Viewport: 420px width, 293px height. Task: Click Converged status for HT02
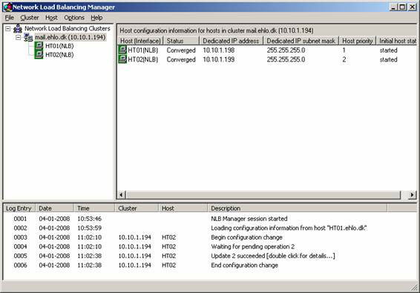pos(181,59)
